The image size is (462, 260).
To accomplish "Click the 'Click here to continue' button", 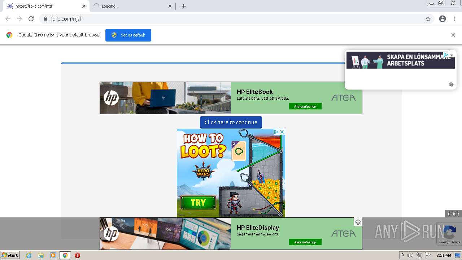I will (231, 122).
